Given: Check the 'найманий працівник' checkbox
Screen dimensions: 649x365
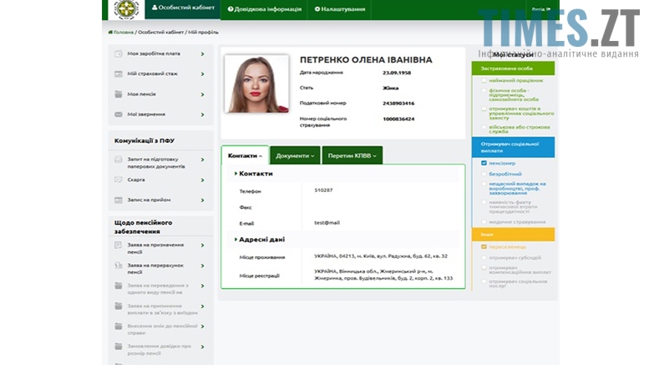Looking at the screenshot, I should pos(484,80).
